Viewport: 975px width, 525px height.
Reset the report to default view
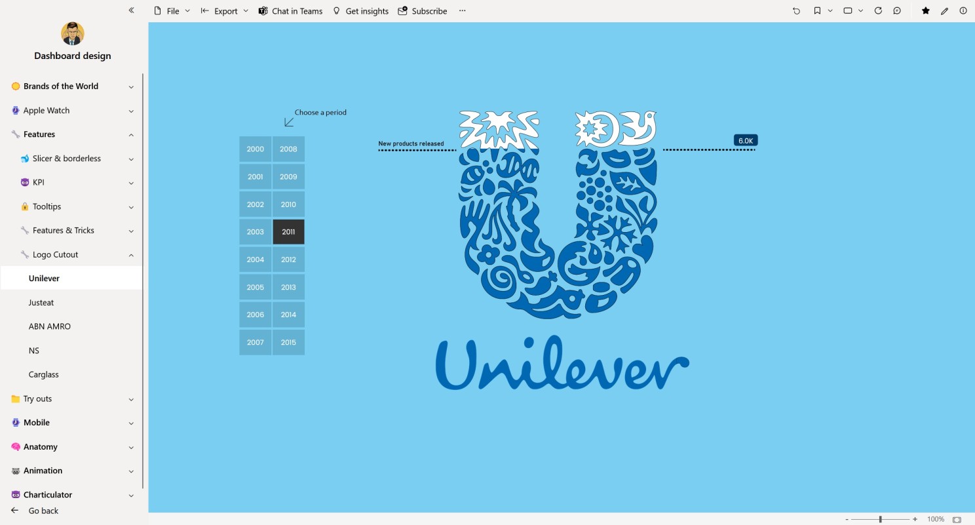click(796, 10)
